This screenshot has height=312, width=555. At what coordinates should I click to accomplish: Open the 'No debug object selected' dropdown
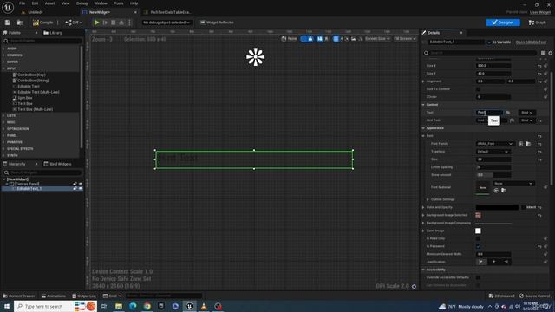click(166, 23)
